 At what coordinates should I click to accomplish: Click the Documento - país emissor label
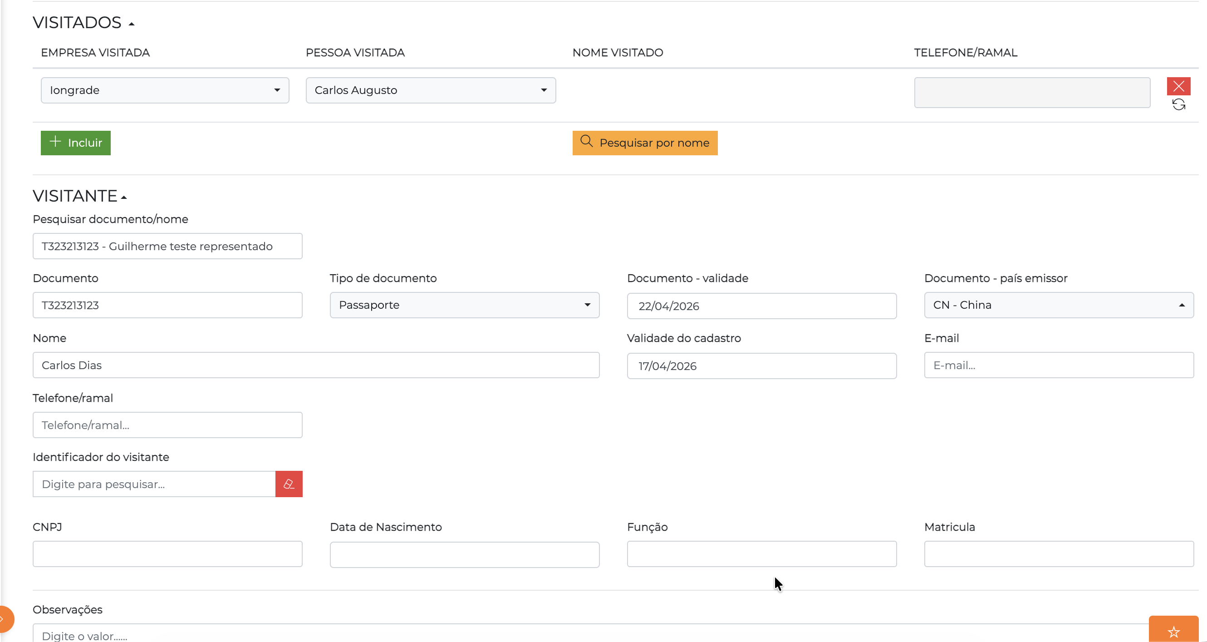point(996,279)
